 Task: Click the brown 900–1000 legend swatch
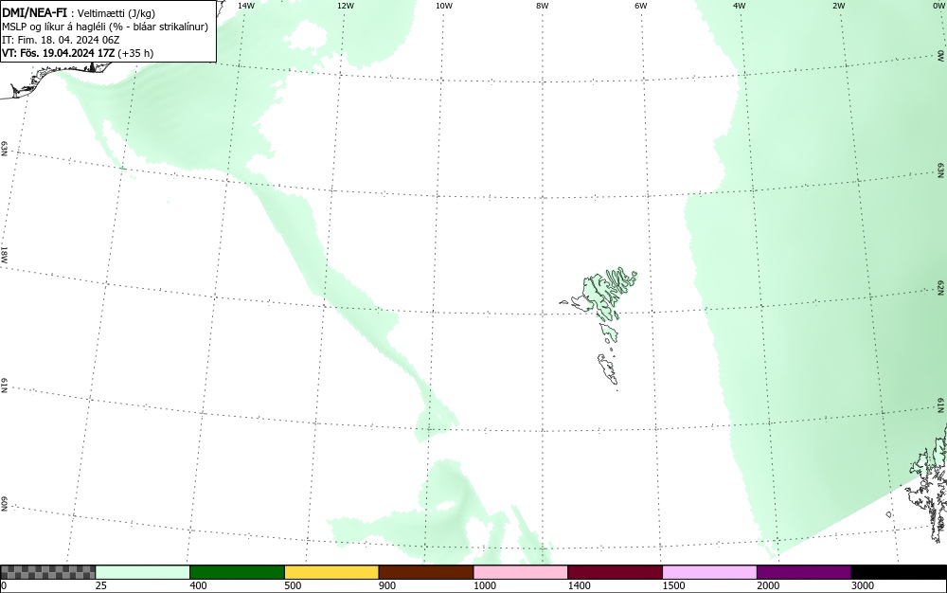[x=426, y=572]
